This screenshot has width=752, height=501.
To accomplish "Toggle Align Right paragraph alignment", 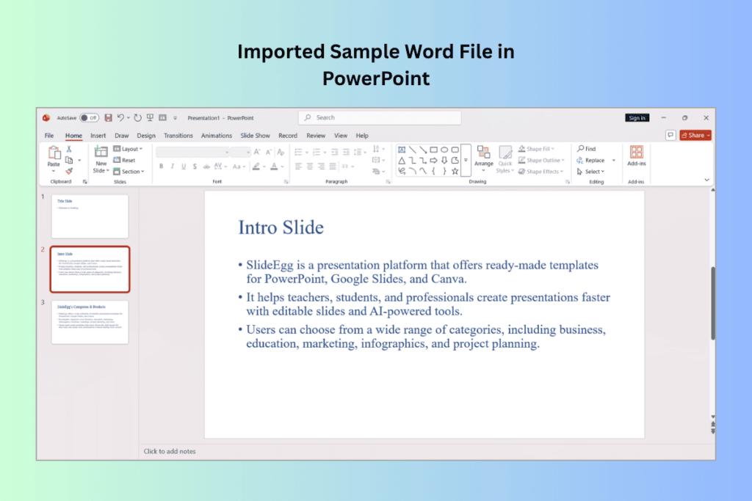I will [x=321, y=167].
